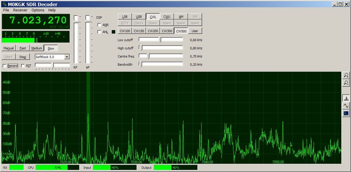Click the RIT offset slider handle

click(x=53, y=66)
